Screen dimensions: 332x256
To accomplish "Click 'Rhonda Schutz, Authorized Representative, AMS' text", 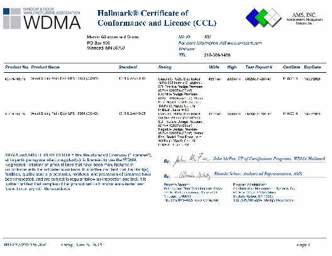I will [258, 174].
